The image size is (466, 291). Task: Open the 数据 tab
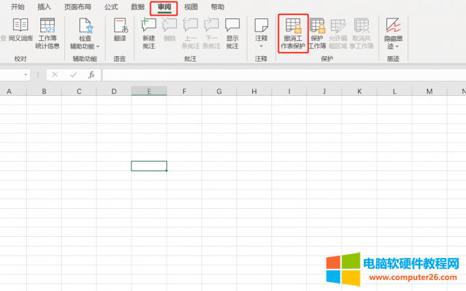(138, 7)
